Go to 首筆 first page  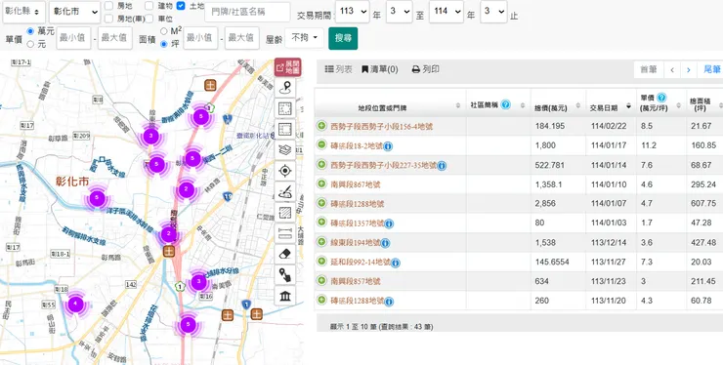pos(649,70)
